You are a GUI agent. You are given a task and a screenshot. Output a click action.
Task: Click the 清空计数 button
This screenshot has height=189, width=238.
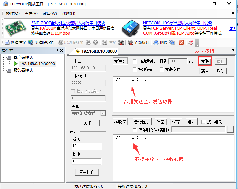coord(87,172)
